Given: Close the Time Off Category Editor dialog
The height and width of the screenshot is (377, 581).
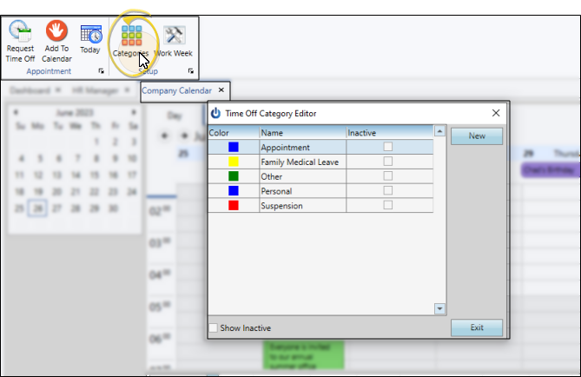Looking at the screenshot, I should pos(496,113).
